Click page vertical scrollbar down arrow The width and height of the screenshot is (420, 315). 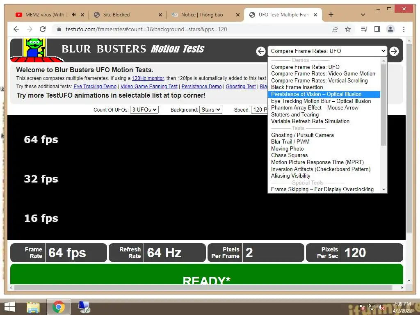click(x=409, y=281)
